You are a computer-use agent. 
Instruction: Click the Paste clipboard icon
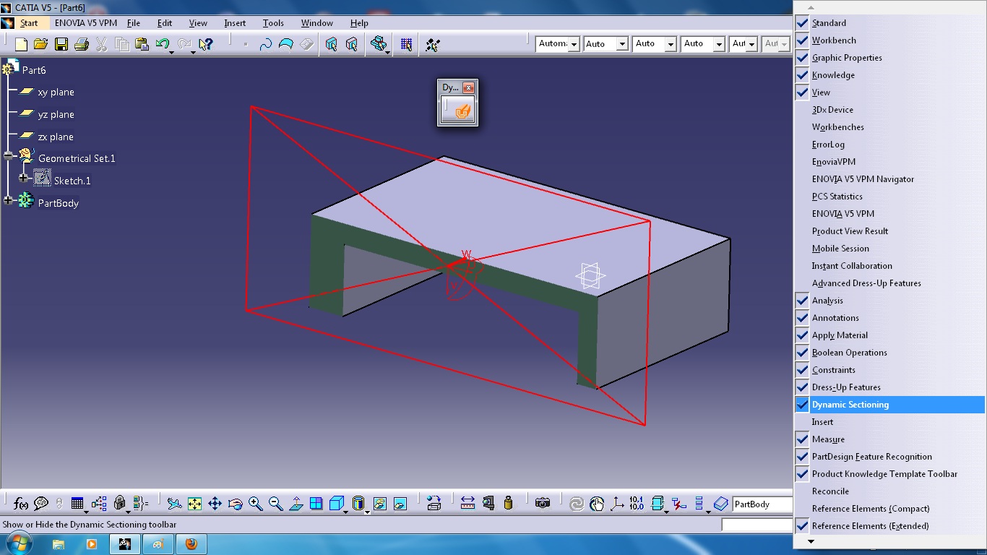pos(142,44)
